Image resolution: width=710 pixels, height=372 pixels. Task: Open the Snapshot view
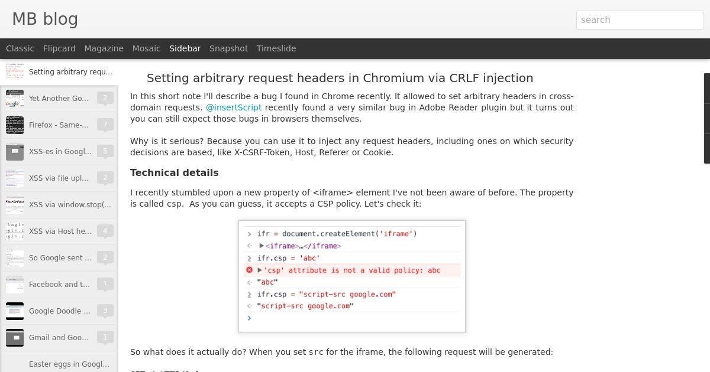228,48
